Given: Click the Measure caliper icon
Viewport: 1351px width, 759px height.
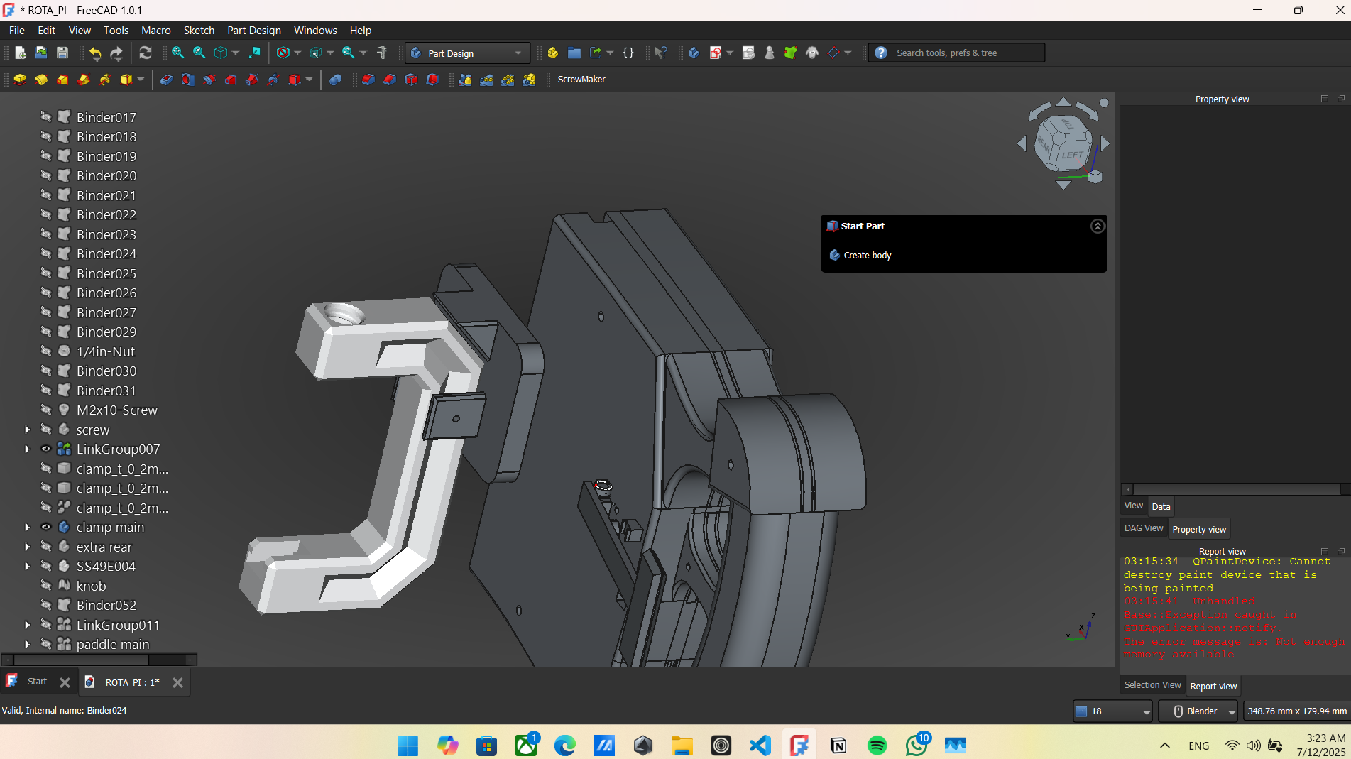Looking at the screenshot, I should coord(382,53).
